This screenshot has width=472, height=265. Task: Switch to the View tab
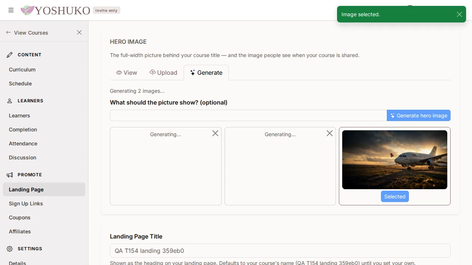(126, 73)
